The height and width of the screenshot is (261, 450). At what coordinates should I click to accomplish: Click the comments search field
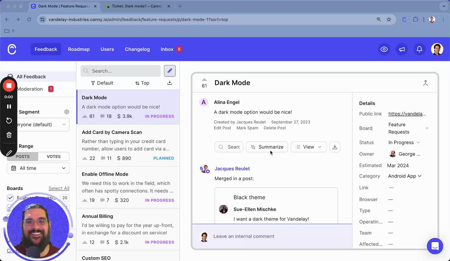229,147
